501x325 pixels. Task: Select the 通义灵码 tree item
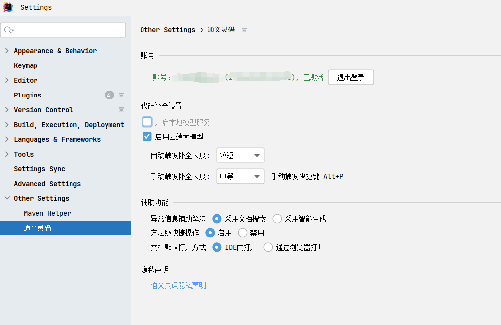point(65,228)
